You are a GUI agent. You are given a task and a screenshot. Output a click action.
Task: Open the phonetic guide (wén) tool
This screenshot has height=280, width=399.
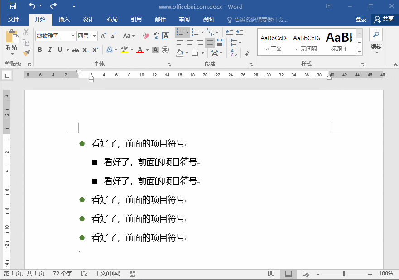(156, 36)
